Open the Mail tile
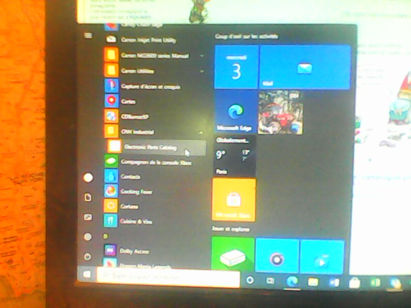Viewport: 411px width, 308px height. pyautogui.click(x=305, y=67)
